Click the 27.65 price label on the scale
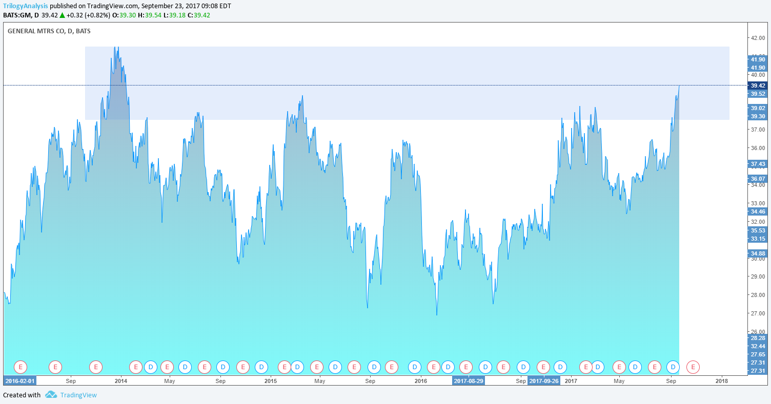Image resolution: width=771 pixels, height=404 pixels. 758,354
